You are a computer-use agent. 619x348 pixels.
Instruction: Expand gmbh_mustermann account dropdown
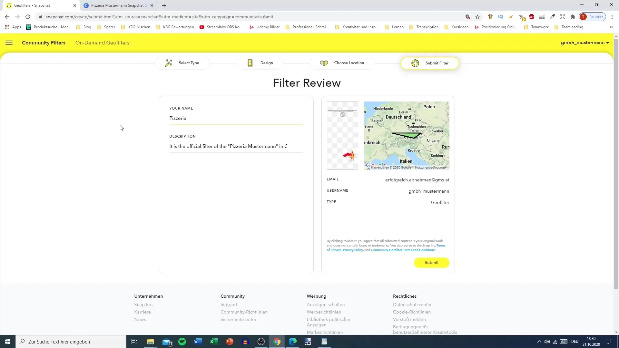click(x=585, y=43)
